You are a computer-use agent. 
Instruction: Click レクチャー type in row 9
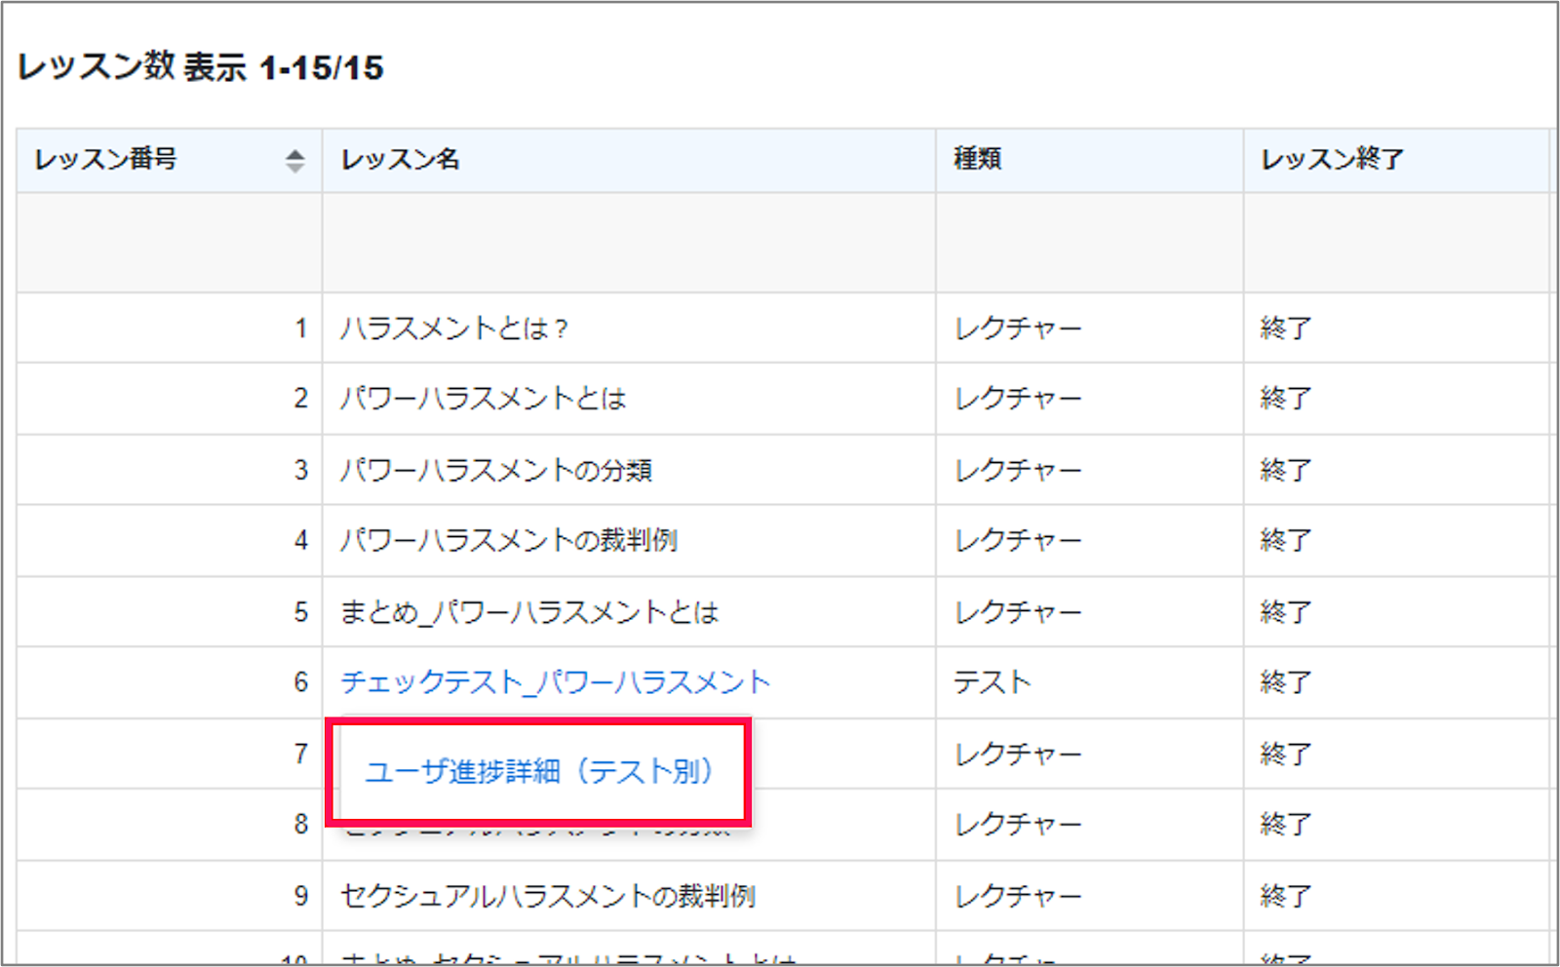pos(1018,896)
